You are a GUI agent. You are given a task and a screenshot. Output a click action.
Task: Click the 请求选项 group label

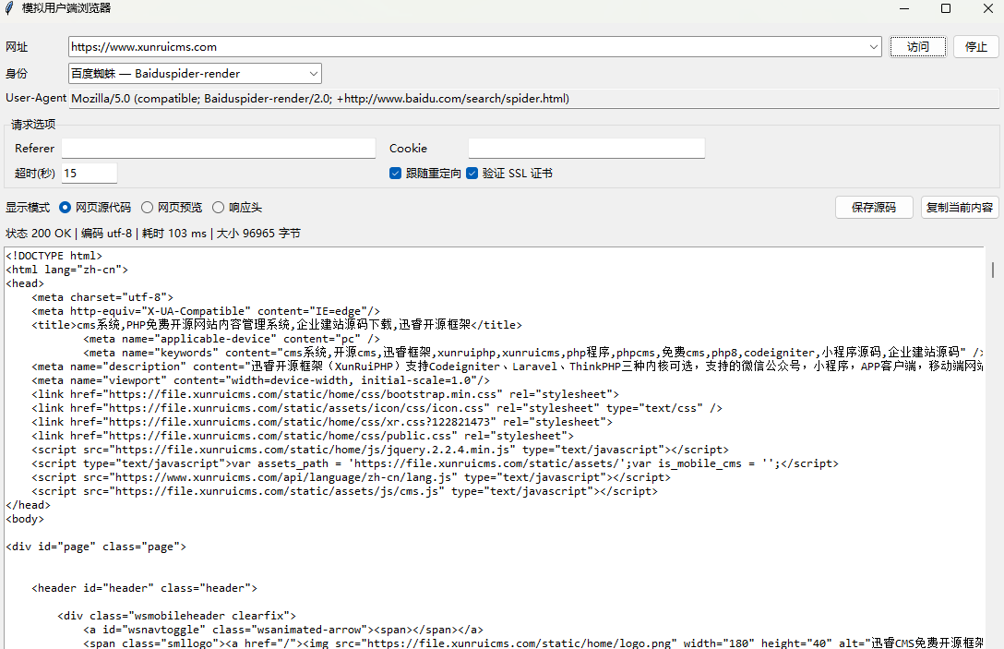pyautogui.click(x=33, y=125)
